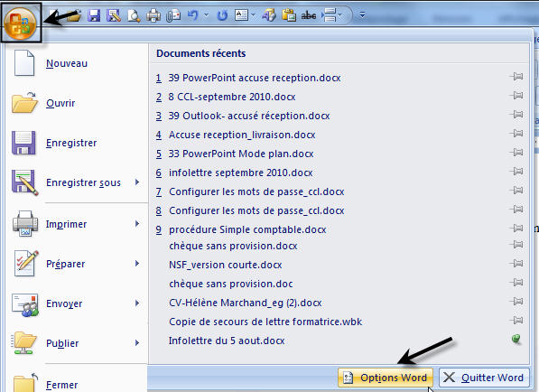Click the Undo arrow icon

click(x=193, y=15)
